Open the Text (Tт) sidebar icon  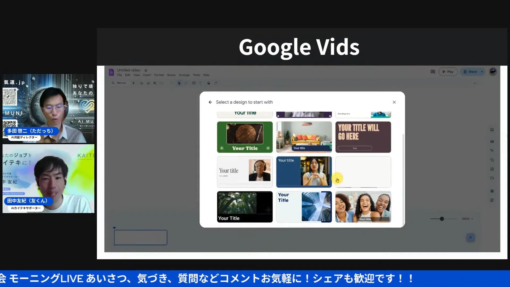point(492,151)
